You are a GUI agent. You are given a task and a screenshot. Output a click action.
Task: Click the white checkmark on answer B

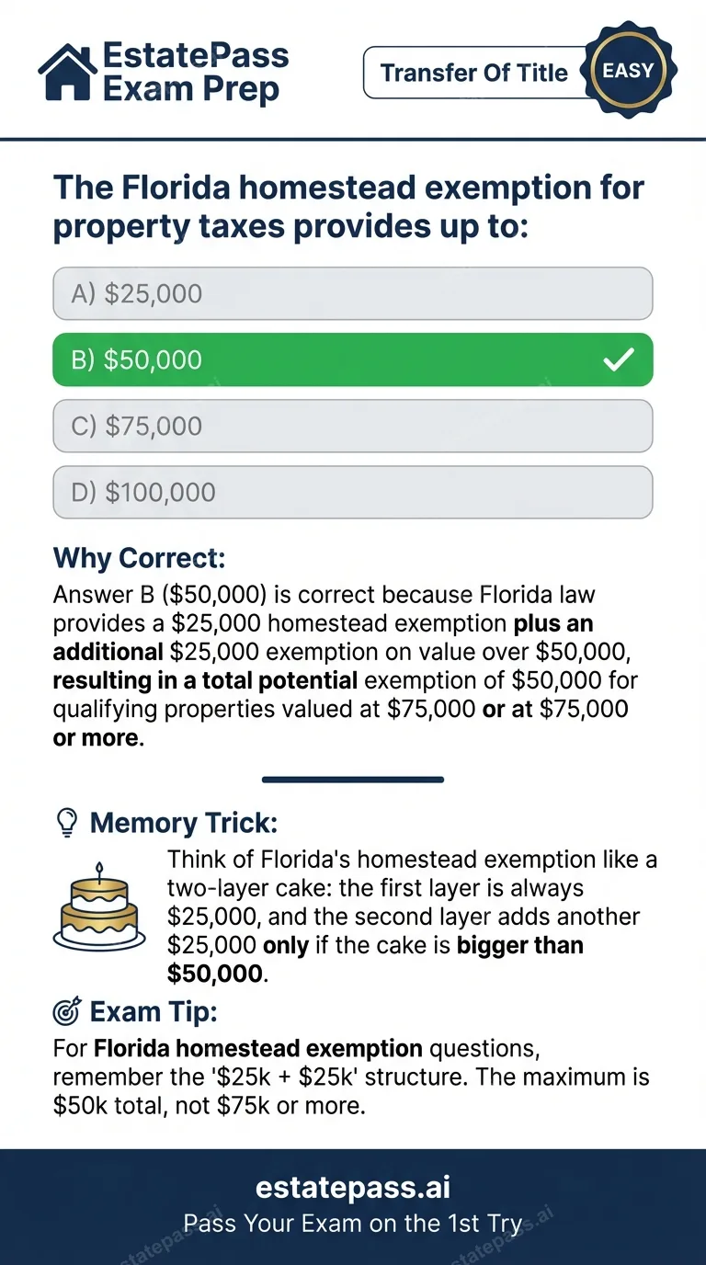point(619,359)
